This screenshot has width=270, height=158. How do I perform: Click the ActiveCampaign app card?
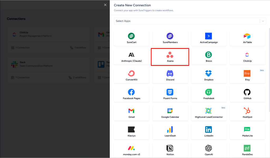tap(209, 38)
